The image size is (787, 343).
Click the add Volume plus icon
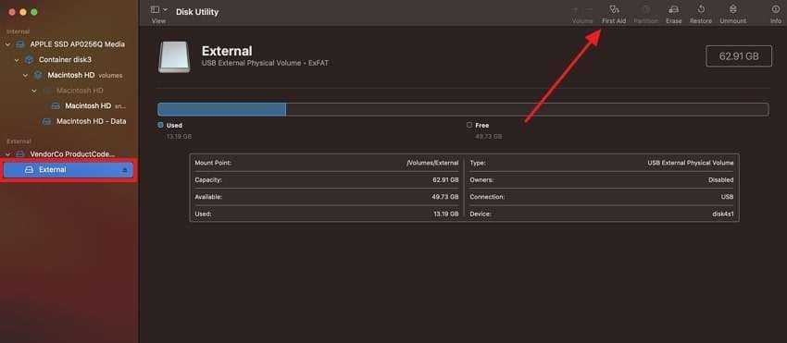(575, 9)
